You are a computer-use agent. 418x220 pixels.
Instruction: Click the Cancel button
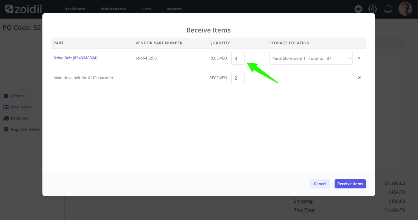(x=320, y=184)
